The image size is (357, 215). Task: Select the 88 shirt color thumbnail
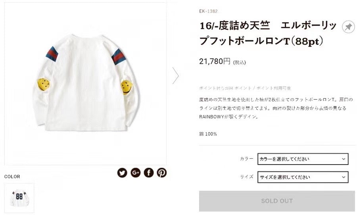click(19, 198)
